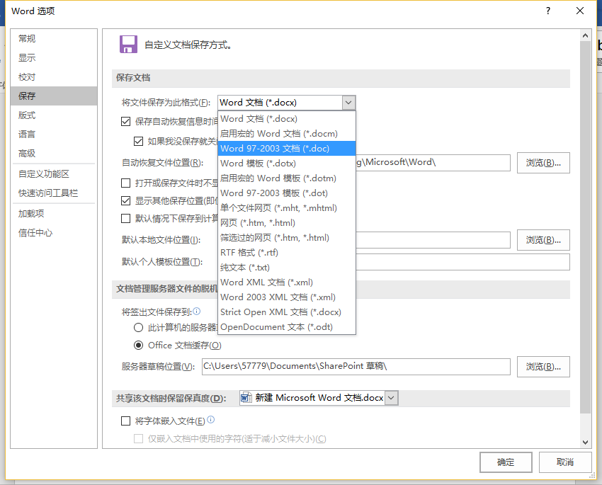The width and height of the screenshot is (602, 485).
Task: Go to 快速访问工具栏 category
Action: click(x=54, y=193)
